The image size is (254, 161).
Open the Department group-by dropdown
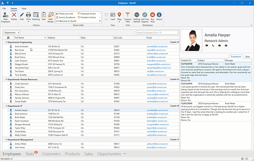coord(12,32)
